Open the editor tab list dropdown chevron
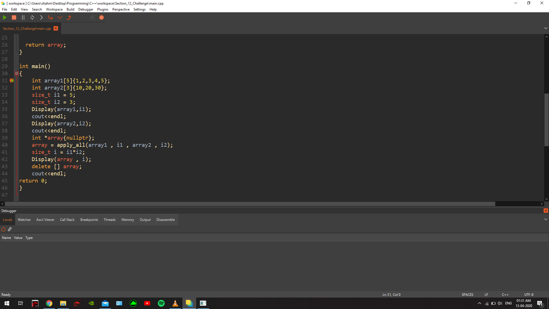 pos(546,28)
